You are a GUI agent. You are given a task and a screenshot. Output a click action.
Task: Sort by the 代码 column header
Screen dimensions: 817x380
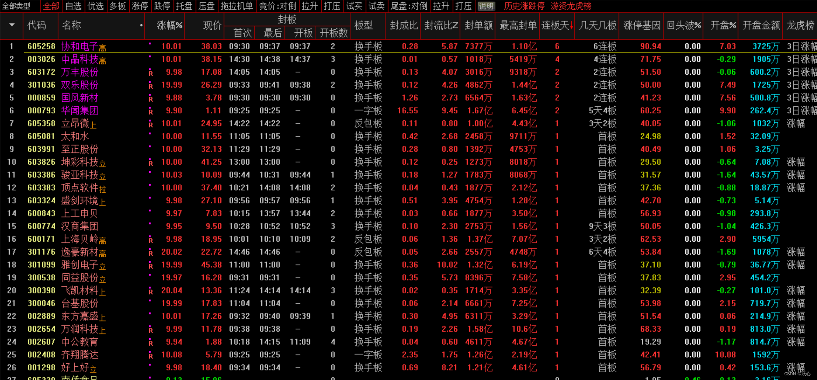pos(37,25)
